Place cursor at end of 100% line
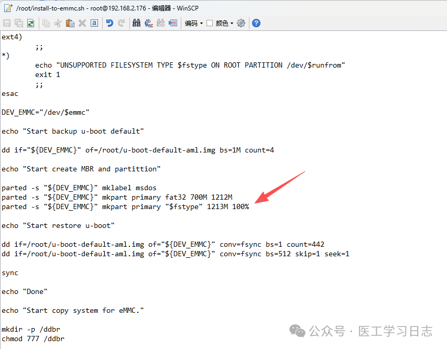The height and width of the screenshot is (349, 447). [249, 207]
